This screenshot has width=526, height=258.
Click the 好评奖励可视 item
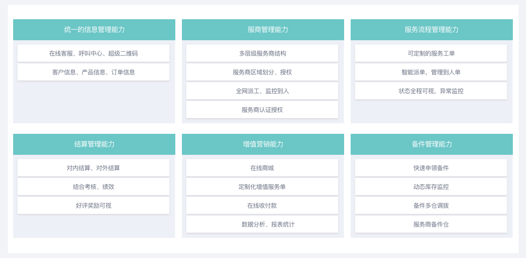(x=93, y=206)
